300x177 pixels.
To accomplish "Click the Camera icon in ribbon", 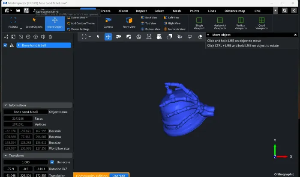I will (108, 20).
